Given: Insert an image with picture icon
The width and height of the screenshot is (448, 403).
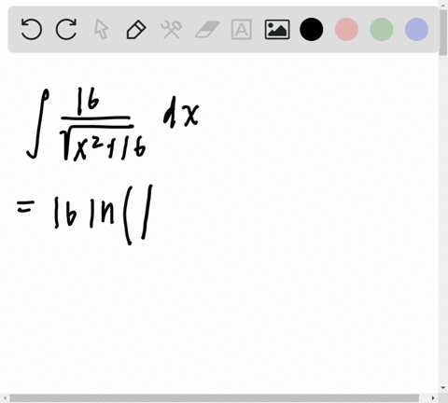Looking at the screenshot, I should [277, 30].
